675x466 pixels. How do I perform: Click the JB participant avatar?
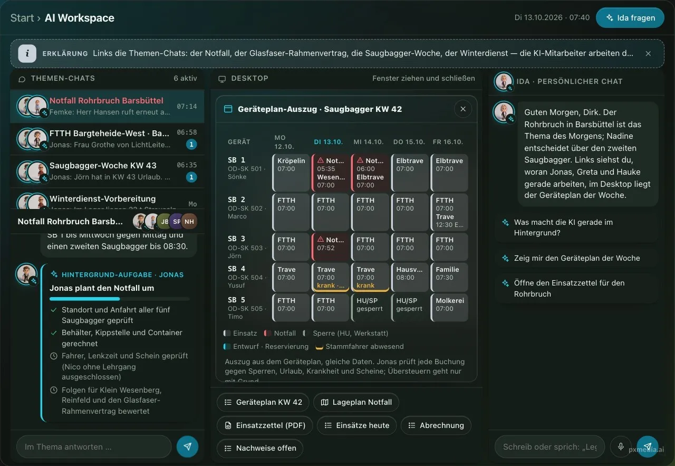pyautogui.click(x=164, y=221)
